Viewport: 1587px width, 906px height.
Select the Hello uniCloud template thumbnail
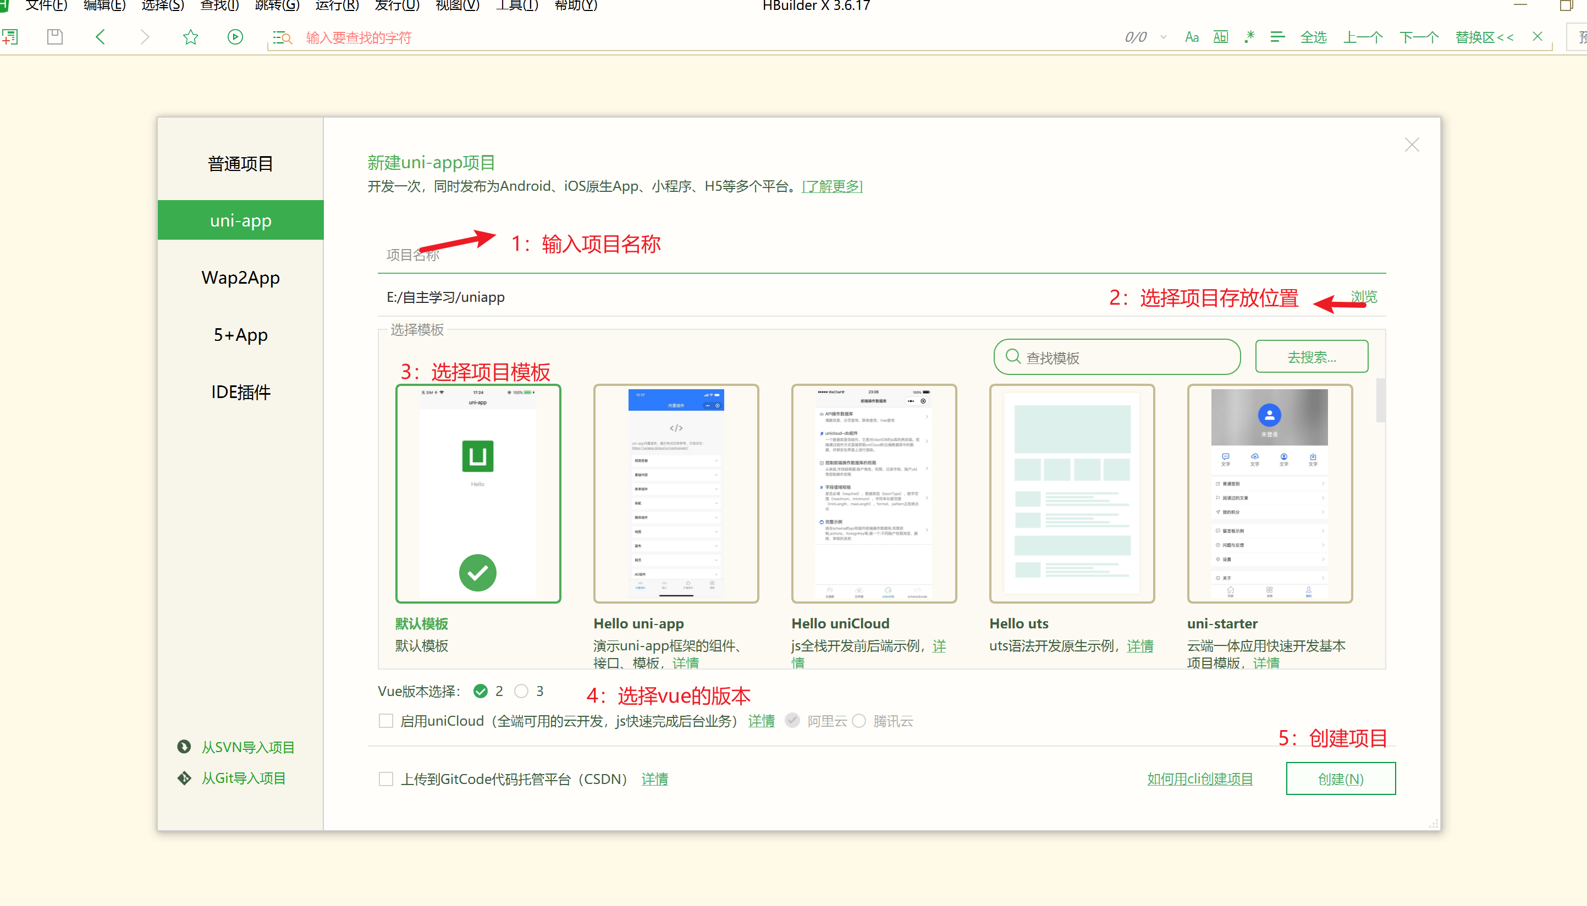click(874, 494)
